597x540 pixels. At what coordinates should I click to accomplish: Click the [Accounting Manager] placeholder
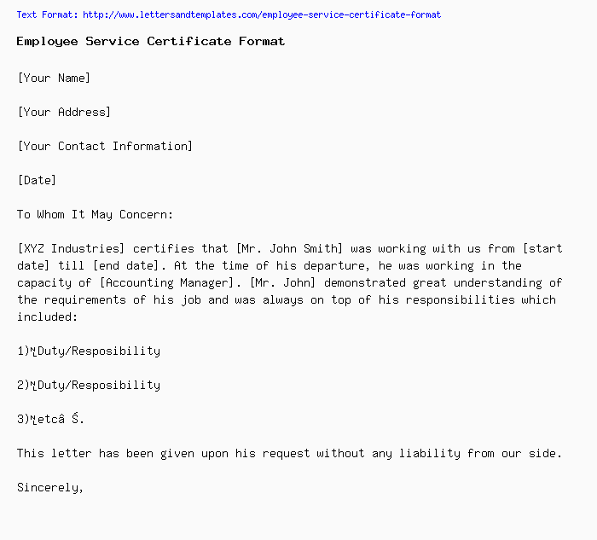(x=166, y=283)
